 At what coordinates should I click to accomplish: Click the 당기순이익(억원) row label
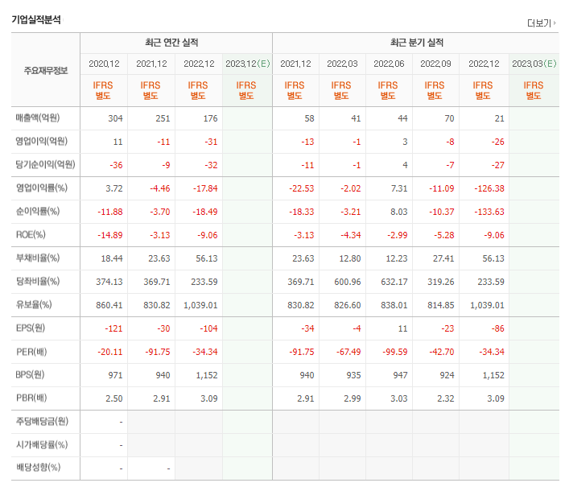[45, 164]
